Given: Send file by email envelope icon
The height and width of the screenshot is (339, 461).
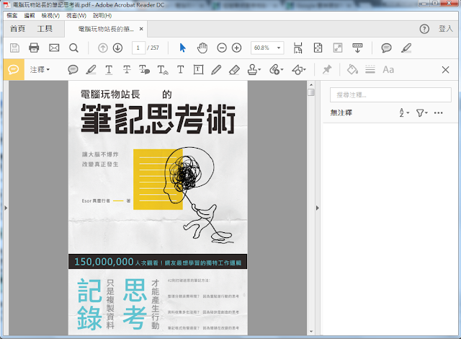Looking at the screenshot, I should (54, 48).
